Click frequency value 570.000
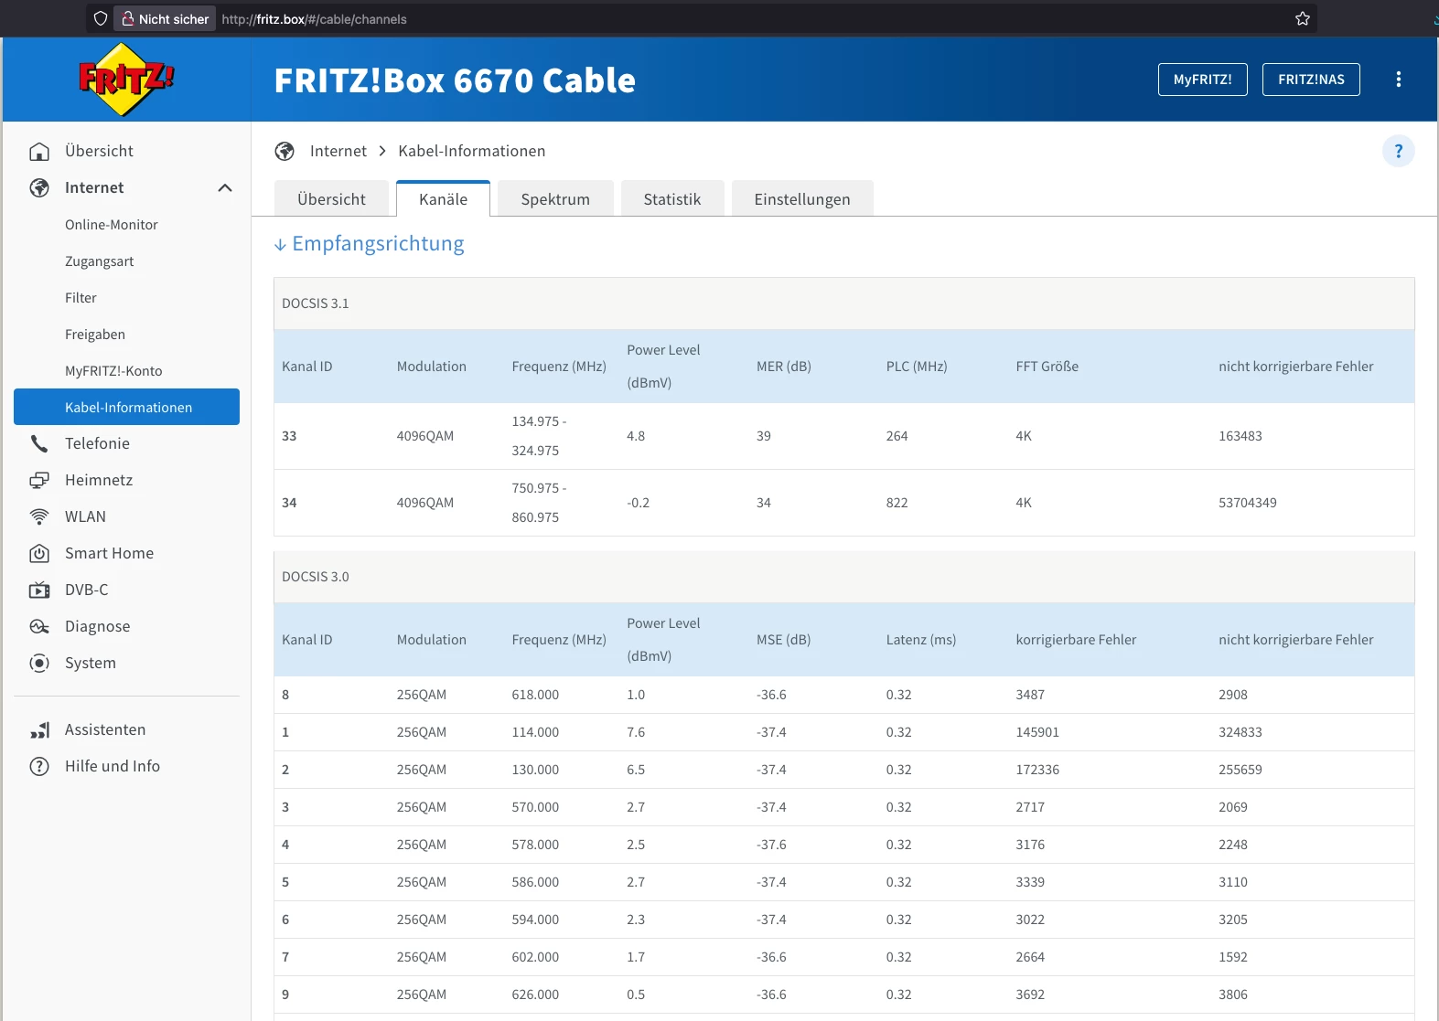This screenshot has height=1021, width=1439. click(535, 807)
